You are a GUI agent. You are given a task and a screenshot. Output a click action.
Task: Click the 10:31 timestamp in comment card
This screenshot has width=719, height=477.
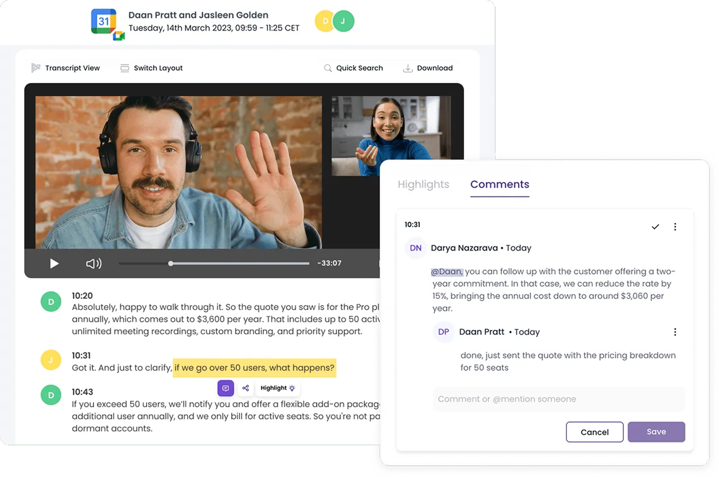click(x=412, y=225)
